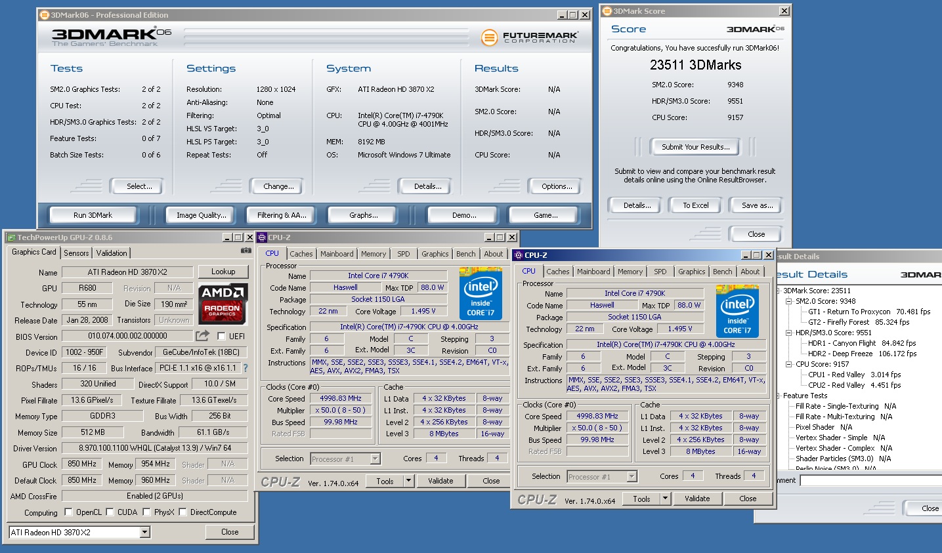Toggle the DirectCompute checkbox
This screenshot has width=942, height=553.
pos(182,512)
